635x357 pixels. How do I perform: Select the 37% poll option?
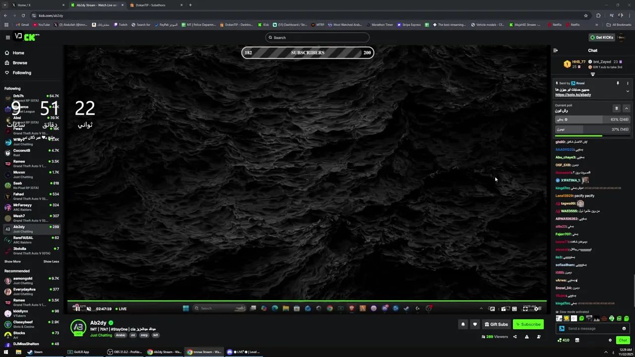coord(592,129)
